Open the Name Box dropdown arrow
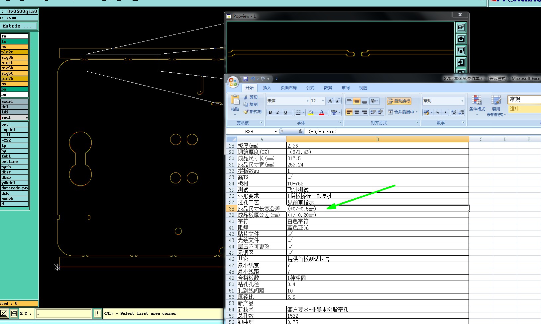The width and height of the screenshot is (541, 324). pyautogui.click(x=275, y=132)
